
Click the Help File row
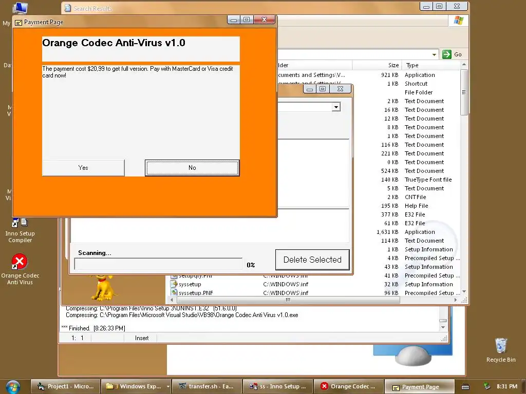[407, 206]
